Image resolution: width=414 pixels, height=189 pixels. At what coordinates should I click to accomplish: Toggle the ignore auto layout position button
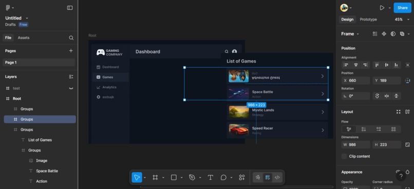(x=407, y=80)
